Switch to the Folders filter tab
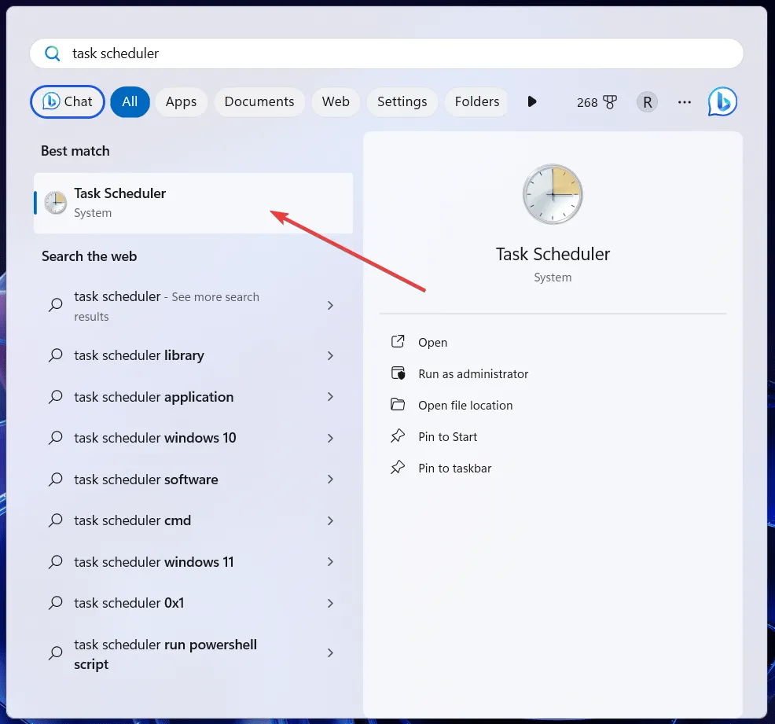 pyautogui.click(x=477, y=102)
